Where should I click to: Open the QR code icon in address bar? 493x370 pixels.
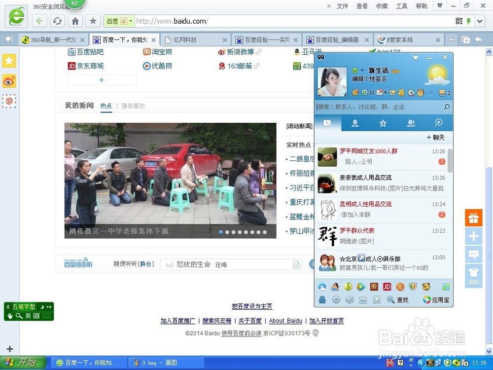[459, 21]
